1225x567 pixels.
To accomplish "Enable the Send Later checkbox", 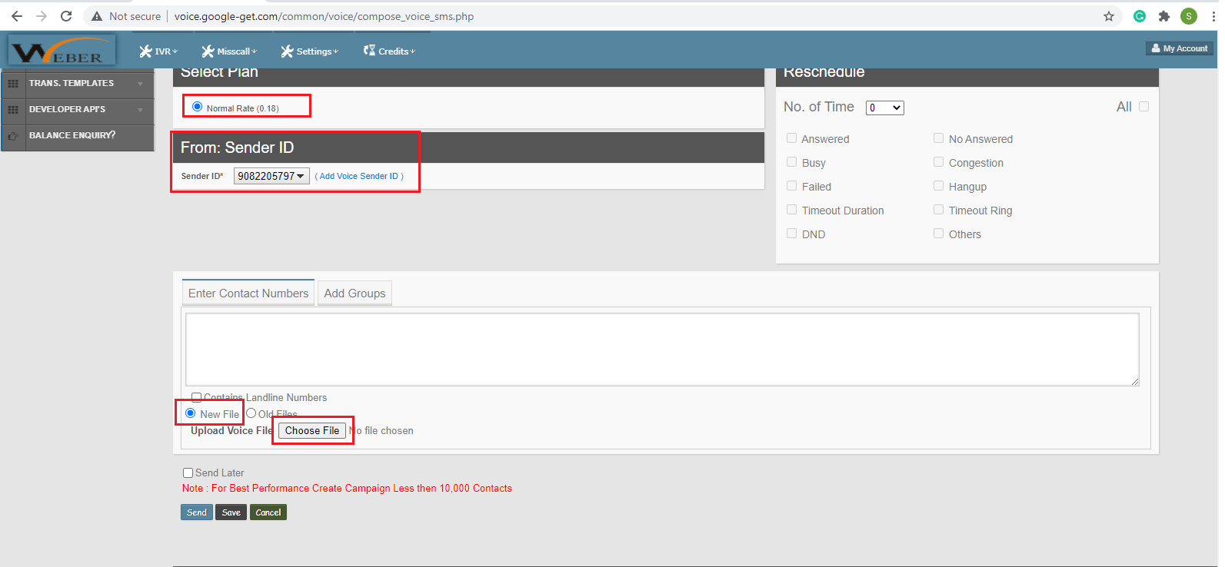I will [188, 473].
